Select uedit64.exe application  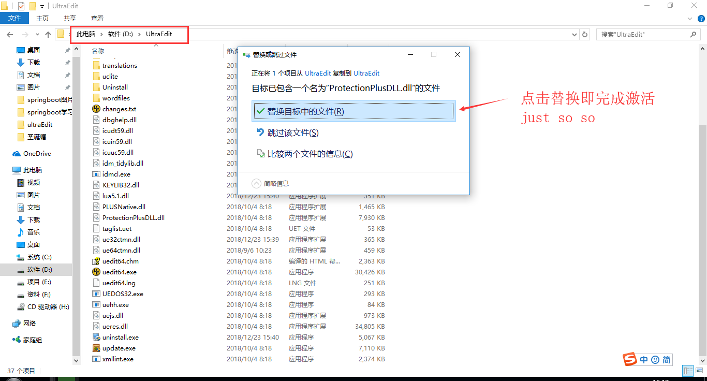[x=119, y=272]
